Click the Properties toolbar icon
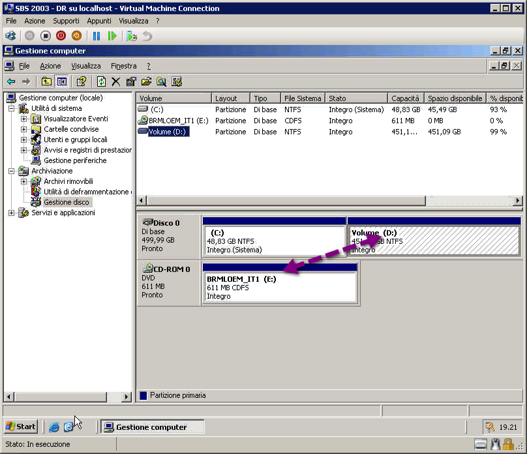The height and width of the screenshot is (454, 527). click(131, 82)
